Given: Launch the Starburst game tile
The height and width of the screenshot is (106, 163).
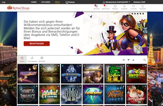Looking at the screenshot, I should [x=28, y=74].
